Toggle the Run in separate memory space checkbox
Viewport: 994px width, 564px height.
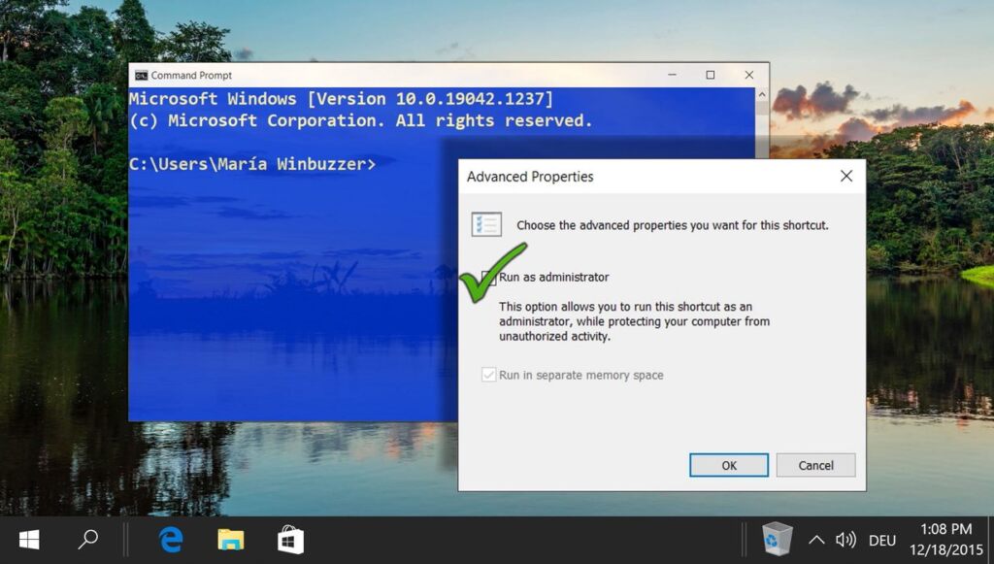[489, 375]
